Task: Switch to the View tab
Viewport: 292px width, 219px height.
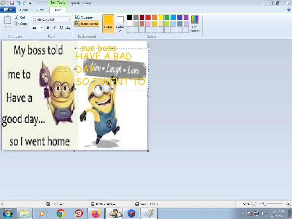Action: 40,10
